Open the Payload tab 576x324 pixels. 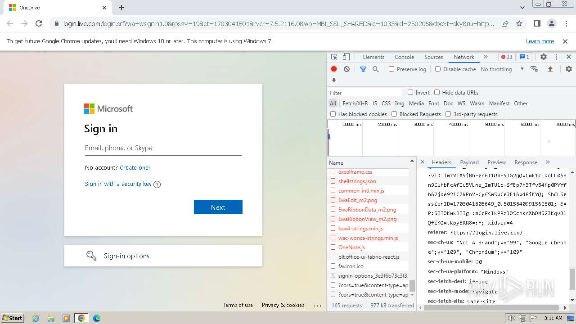(469, 162)
